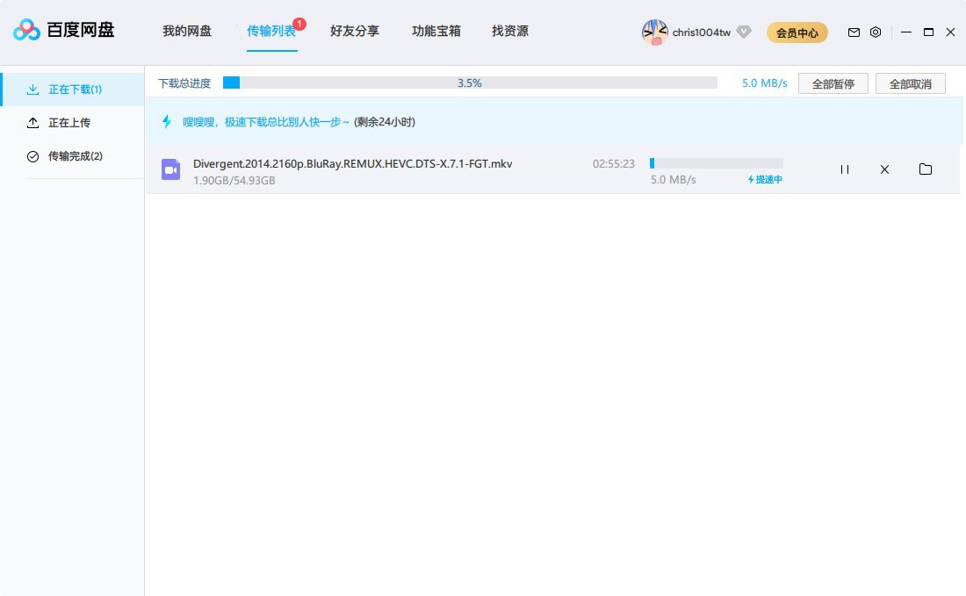Cancel the Divergent download with X

[x=884, y=169]
